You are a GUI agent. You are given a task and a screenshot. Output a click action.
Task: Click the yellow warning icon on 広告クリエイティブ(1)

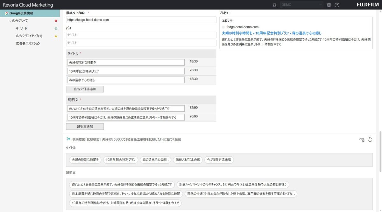coord(56,36)
